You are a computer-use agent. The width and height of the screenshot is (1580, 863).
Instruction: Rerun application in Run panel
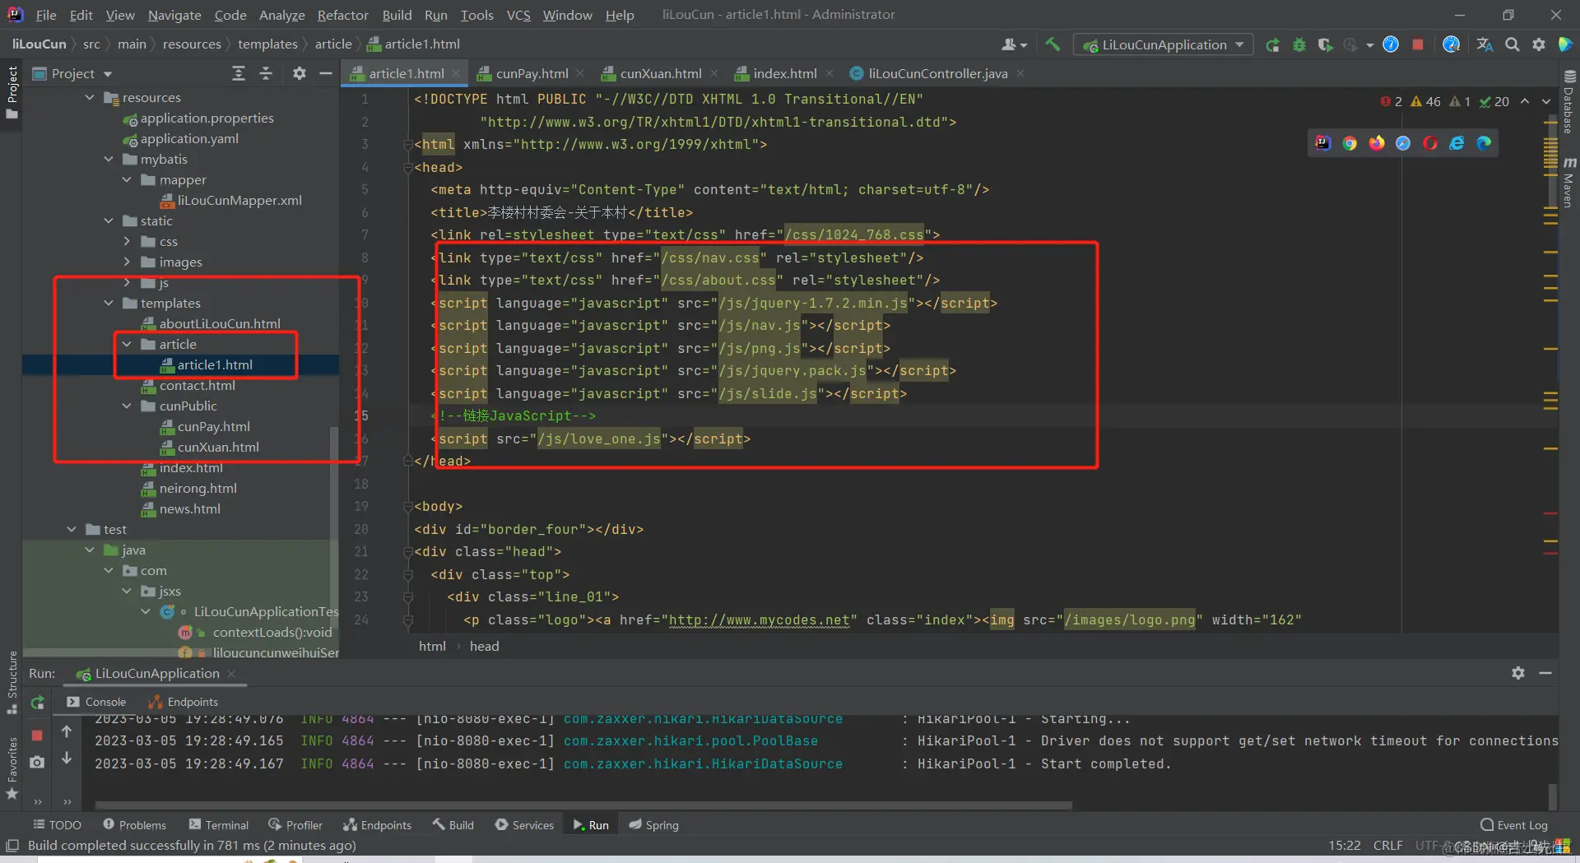point(38,703)
